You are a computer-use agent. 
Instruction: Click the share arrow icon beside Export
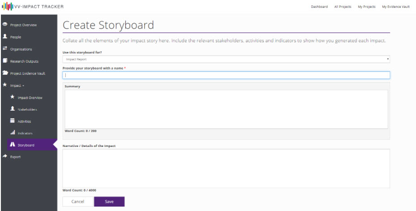tap(5, 156)
